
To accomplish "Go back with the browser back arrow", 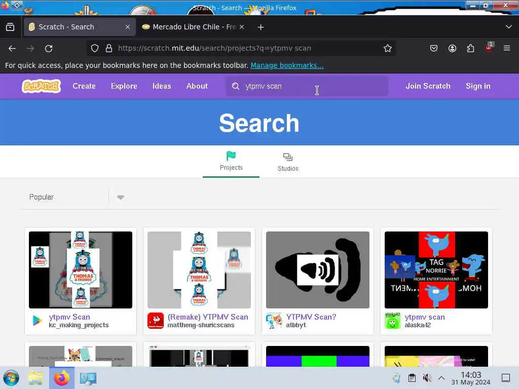I will [x=12, y=48].
